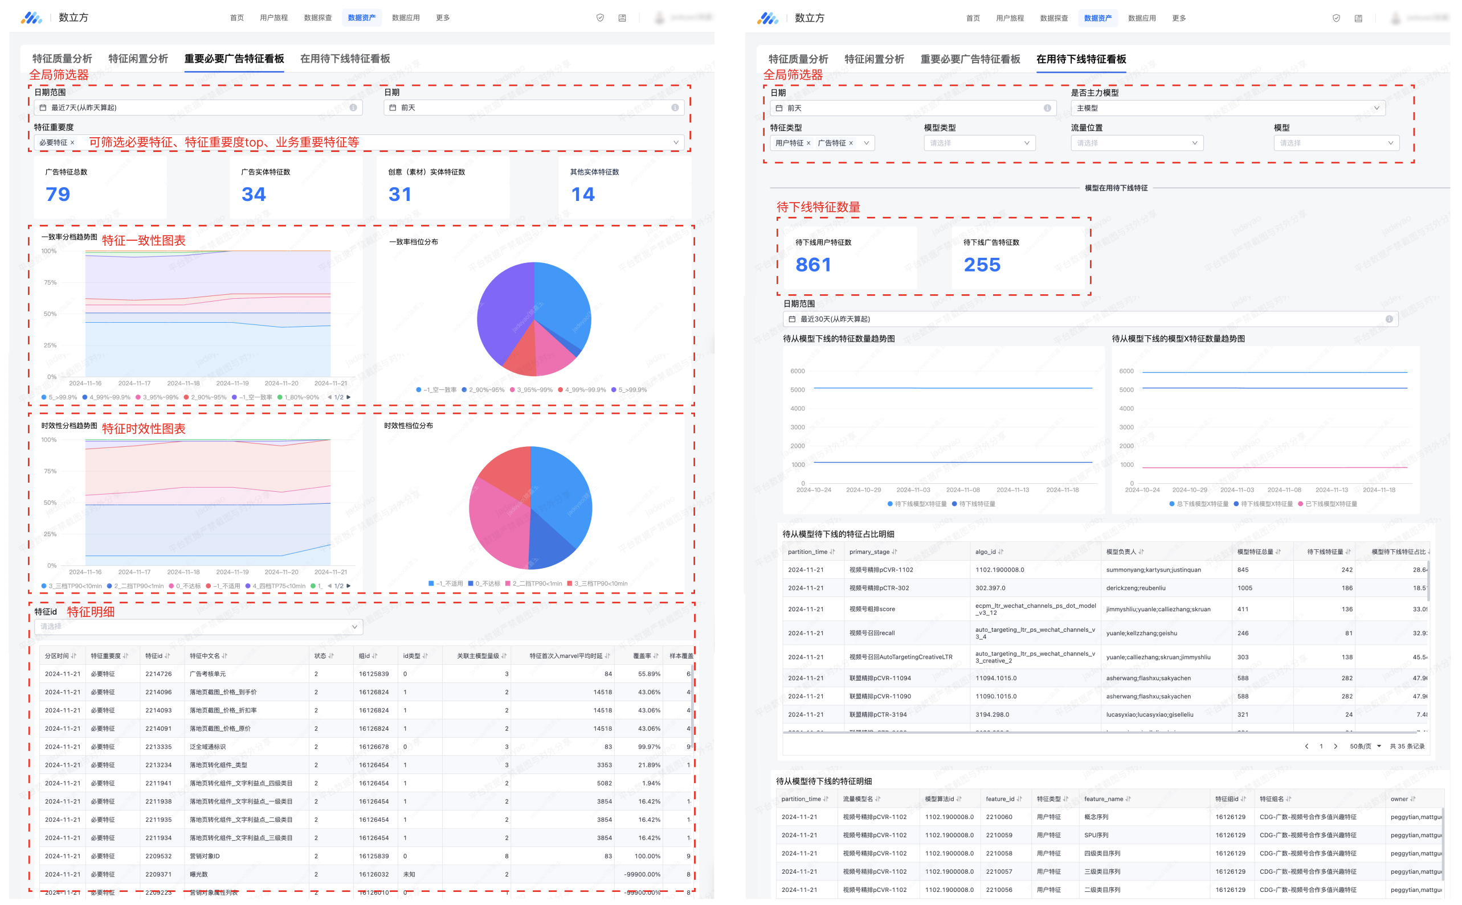The height and width of the screenshot is (905, 1462).
Task: Click the 特征id 请选择 input field
Action: point(198,627)
